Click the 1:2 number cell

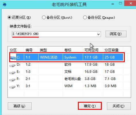tap(28, 65)
